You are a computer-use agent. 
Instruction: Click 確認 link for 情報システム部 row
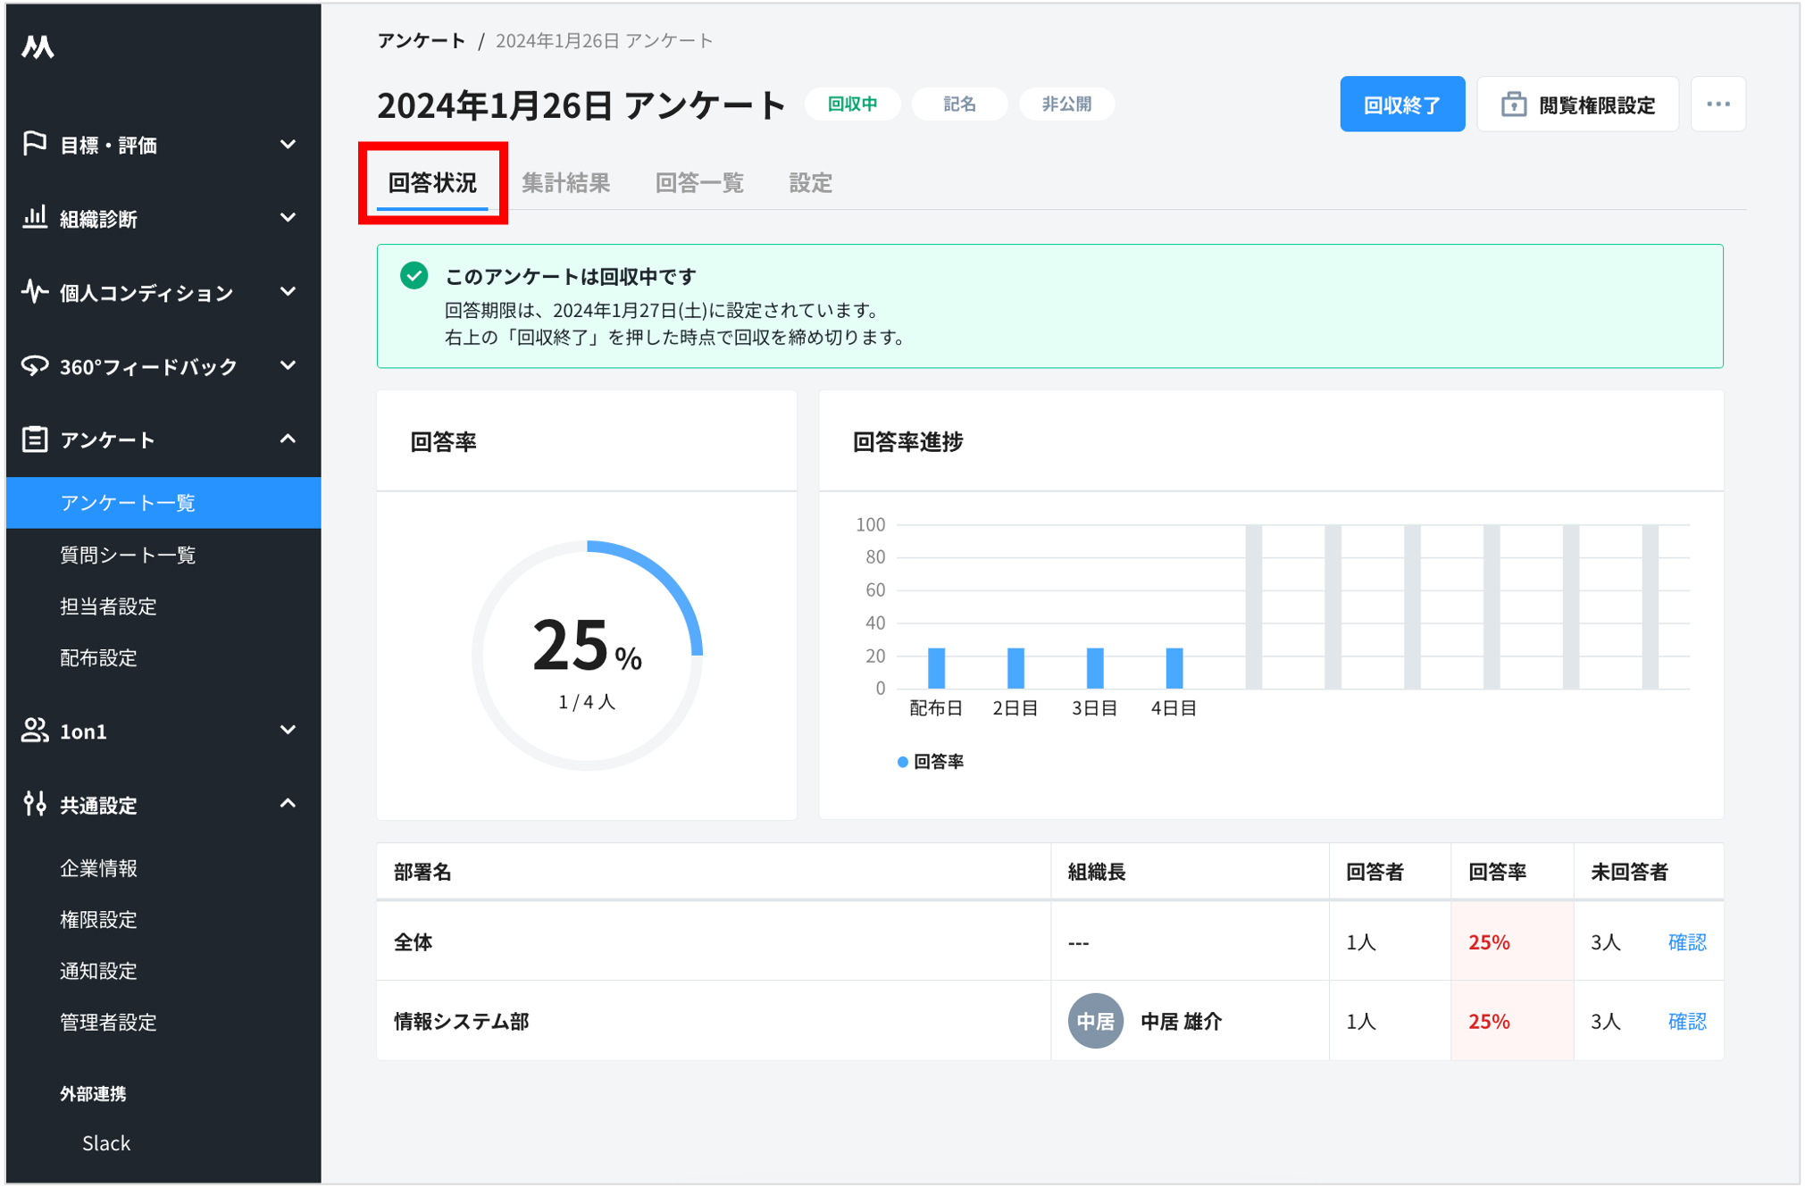(x=1687, y=1021)
